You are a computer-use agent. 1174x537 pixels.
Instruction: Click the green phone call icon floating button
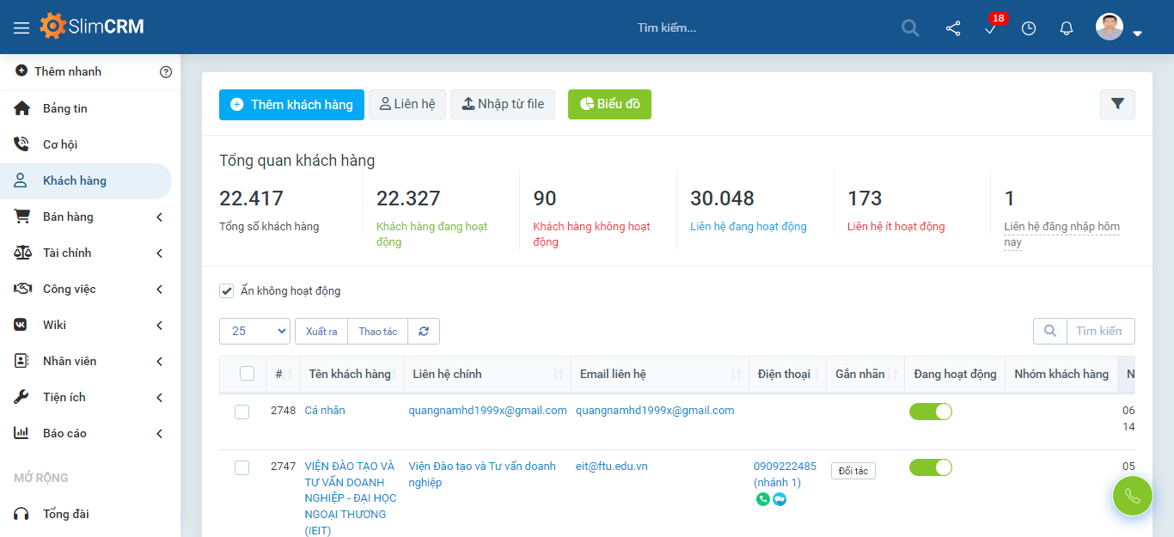pos(1132,496)
